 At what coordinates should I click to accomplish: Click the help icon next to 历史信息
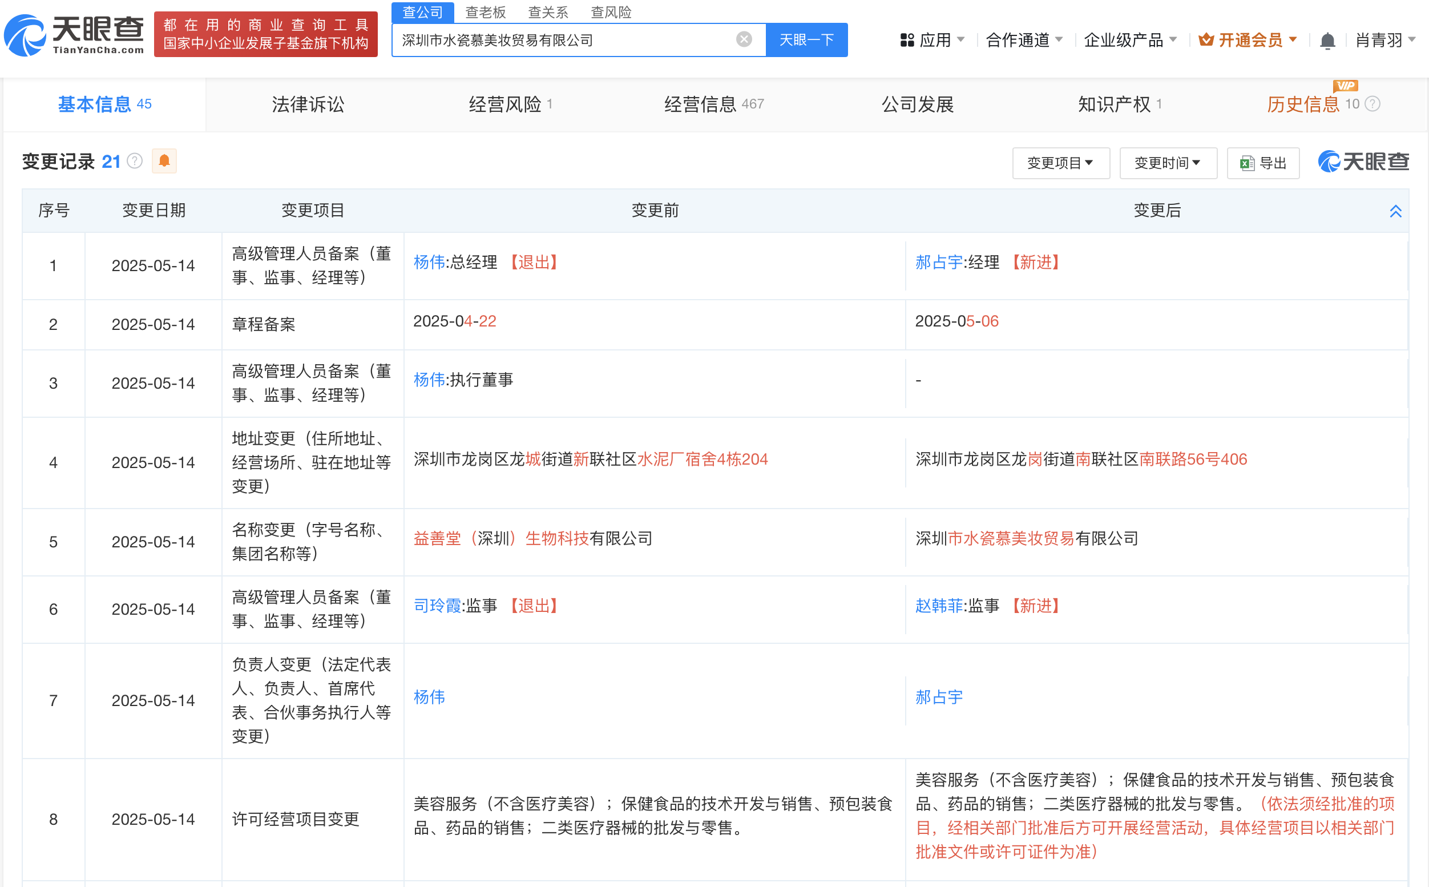1372,104
